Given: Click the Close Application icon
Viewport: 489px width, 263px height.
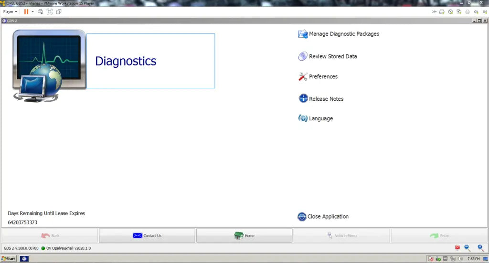Looking at the screenshot, I should tap(302, 217).
